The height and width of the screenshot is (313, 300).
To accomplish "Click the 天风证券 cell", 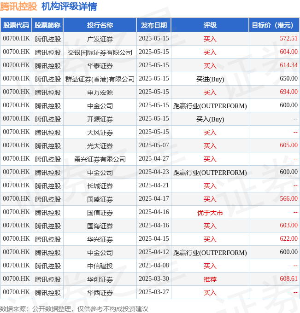I will 100,133.
